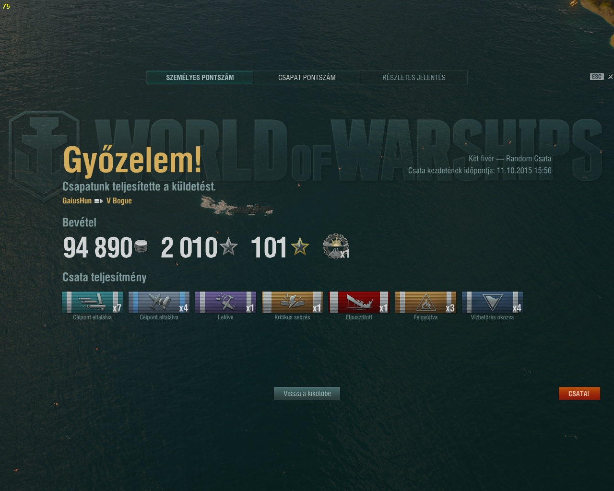Select the Lelőve aircraft ribbon
This screenshot has height=491, width=614.
pos(225,303)
